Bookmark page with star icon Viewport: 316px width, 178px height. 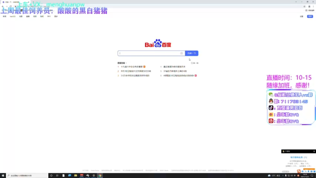tap(304, 6)
